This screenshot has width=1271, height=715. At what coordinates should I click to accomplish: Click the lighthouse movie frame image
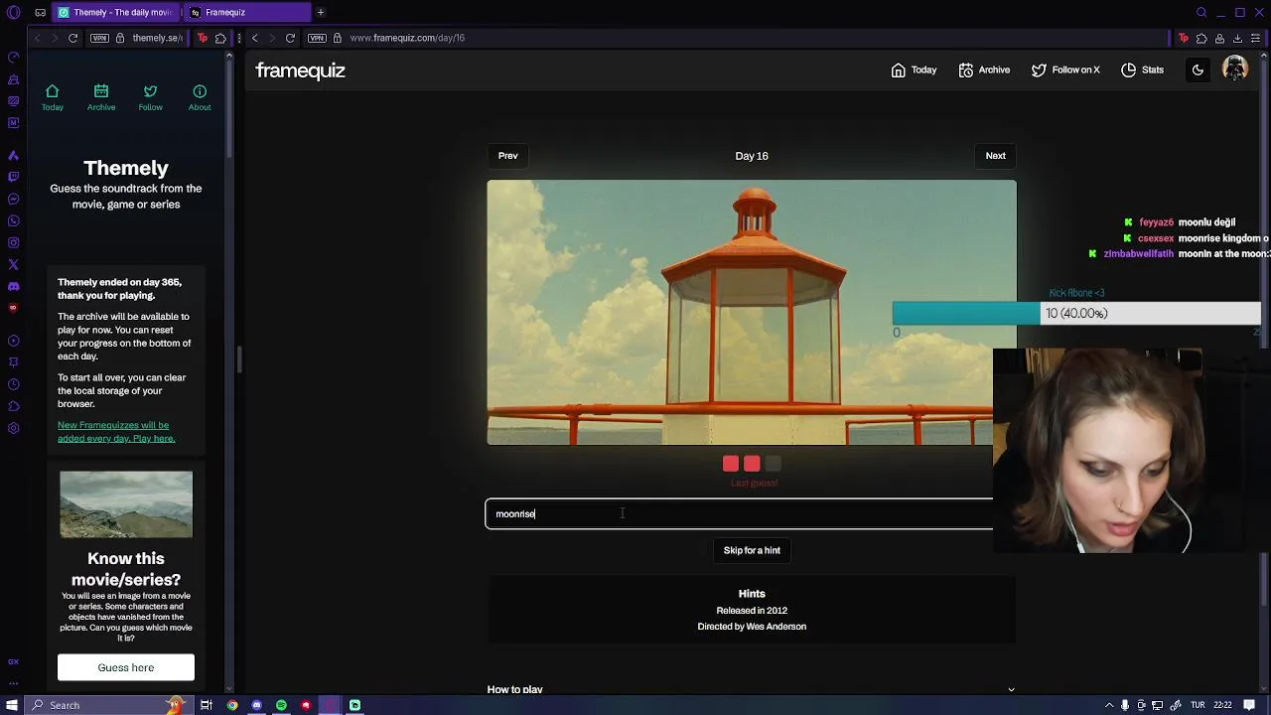(x=752, y=312)
